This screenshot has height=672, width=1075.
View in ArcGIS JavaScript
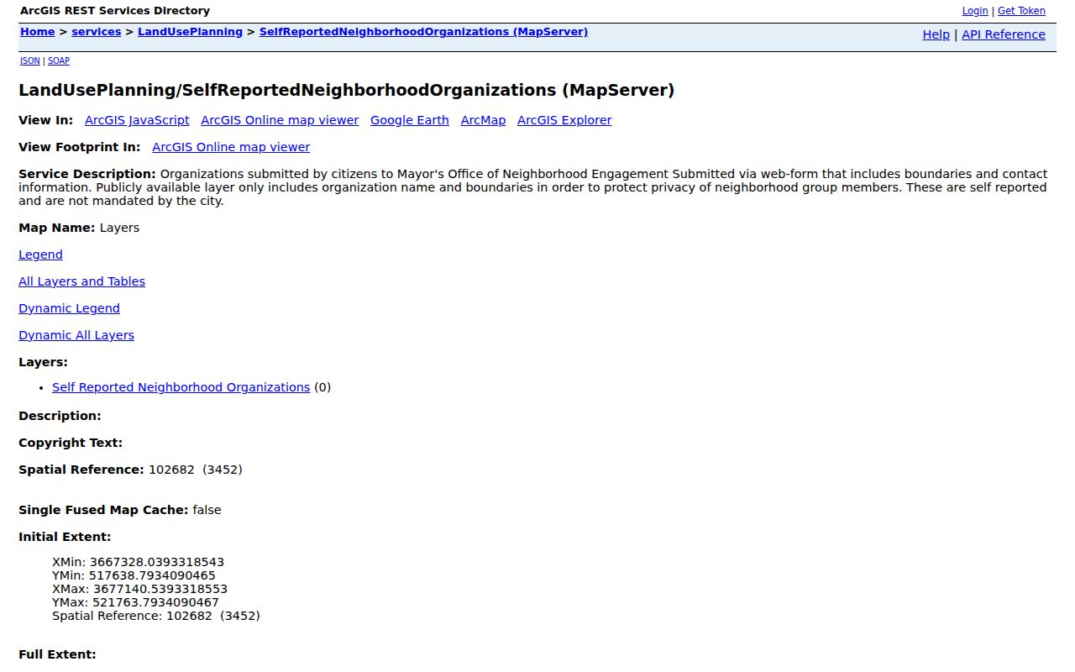coord(137,120)
